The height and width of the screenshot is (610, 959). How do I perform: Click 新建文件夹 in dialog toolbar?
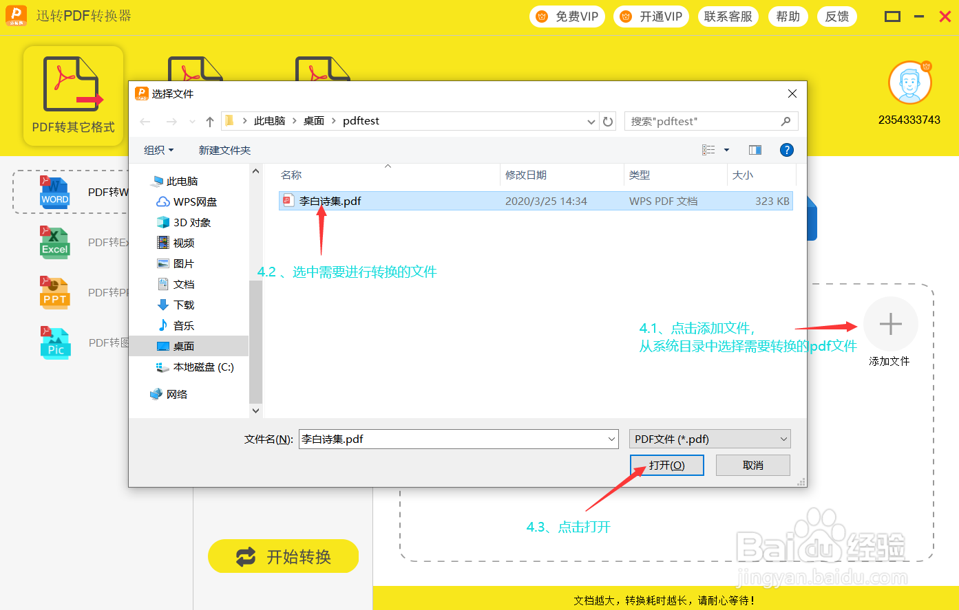tap(224, 150)
